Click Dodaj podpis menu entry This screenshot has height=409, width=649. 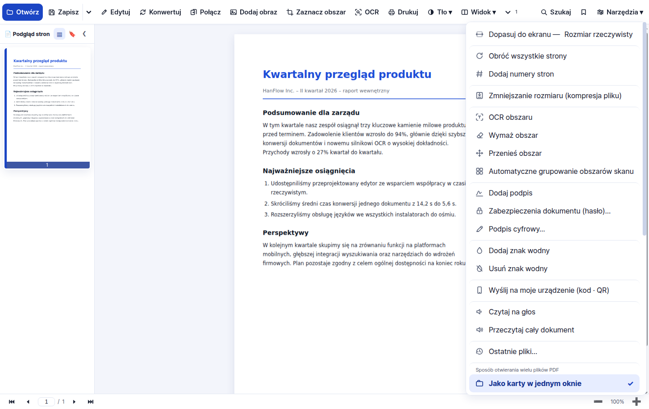click(x=554, y=193)
